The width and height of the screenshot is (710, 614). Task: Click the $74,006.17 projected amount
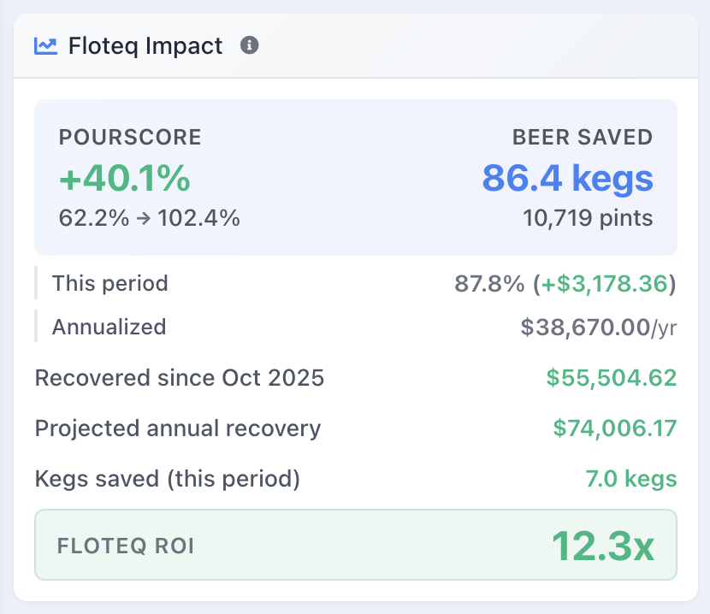point(615,428)
